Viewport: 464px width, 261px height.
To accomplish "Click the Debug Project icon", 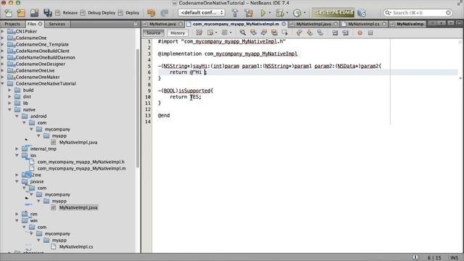I will click(x=279, y=13).
